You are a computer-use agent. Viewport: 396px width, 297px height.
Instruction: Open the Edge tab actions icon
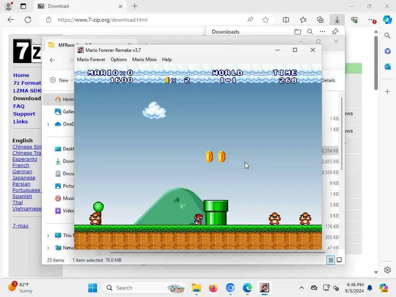23,6
